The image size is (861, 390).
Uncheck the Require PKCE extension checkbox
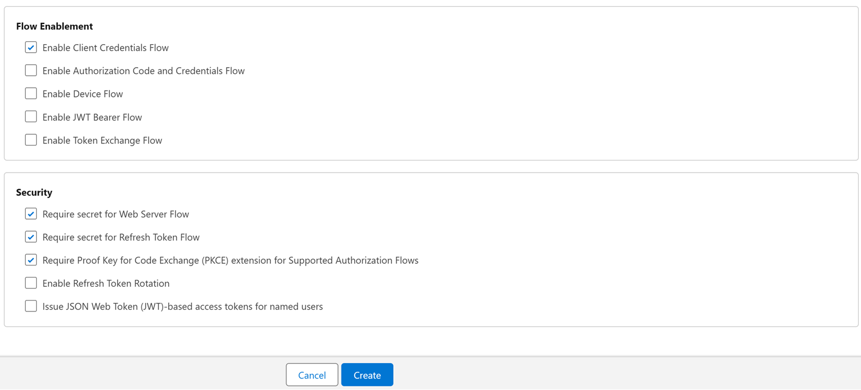pyautogui.click(x=31, y=260)
